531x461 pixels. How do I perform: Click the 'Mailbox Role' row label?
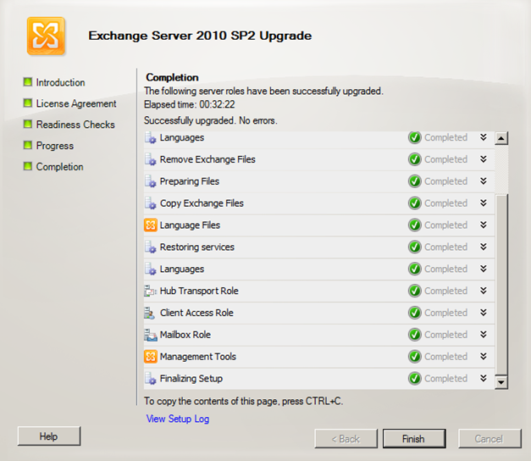point(185,335)
